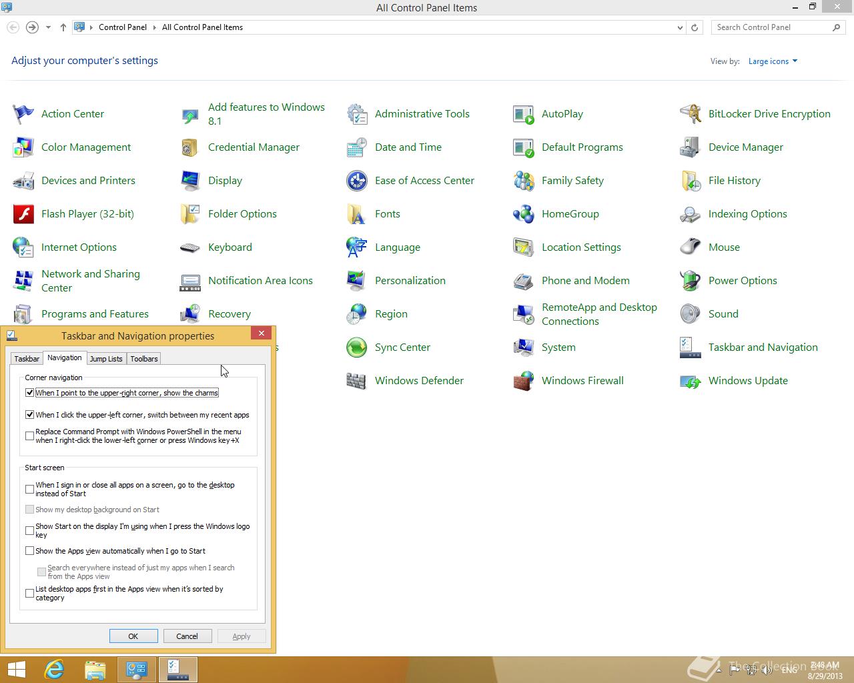Uncheck upper-left corner recent apps switching

click(29, 415)
